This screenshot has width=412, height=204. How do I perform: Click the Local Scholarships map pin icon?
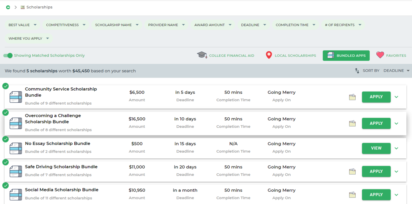point(268,55)
